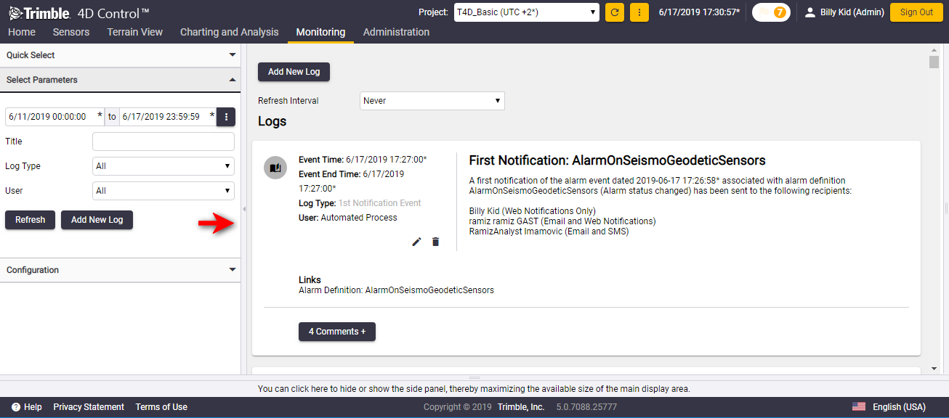
Task: Click the Billy Kid user profile icon
Action: (x=810, y=12)
